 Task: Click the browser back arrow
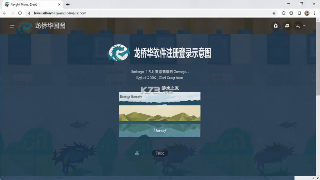point(5,13)
